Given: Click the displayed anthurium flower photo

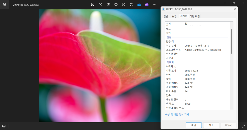Looking at the screenshot, I should click(x=100, y=66).
